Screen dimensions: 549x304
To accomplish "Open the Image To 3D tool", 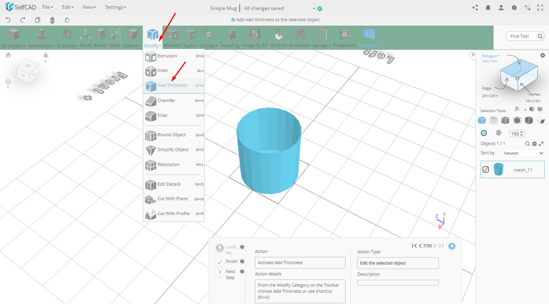I will [255, 38].
